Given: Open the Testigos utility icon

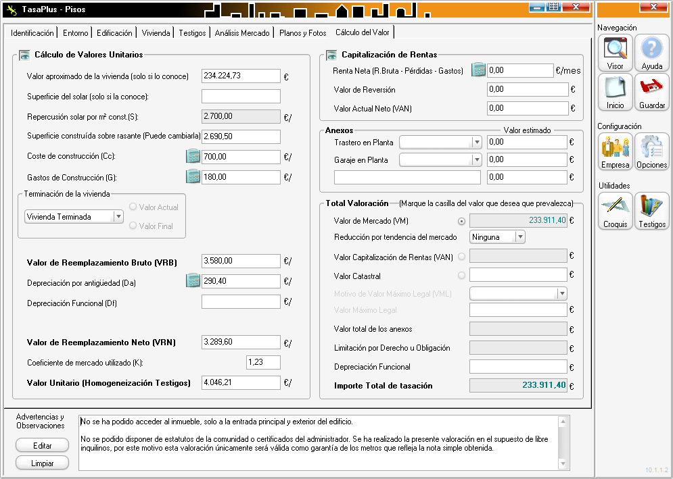Looking at the screenshot, I should pos(651,210).
